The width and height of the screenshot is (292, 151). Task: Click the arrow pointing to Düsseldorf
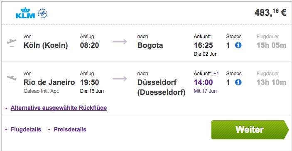120,79
